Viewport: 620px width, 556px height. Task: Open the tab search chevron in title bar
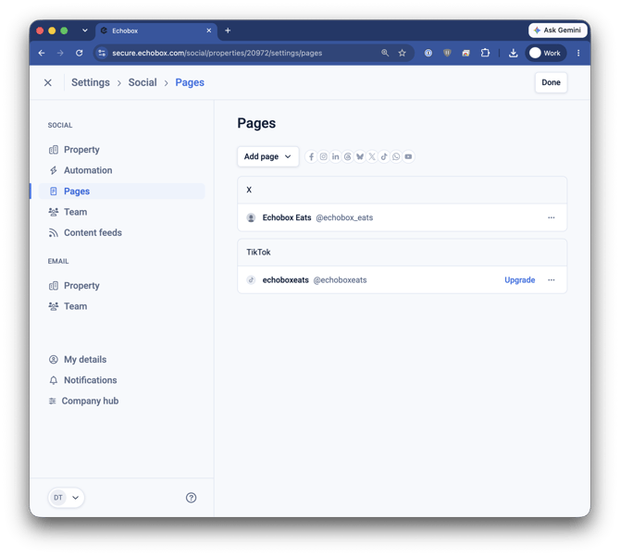[x=84, y=31]
